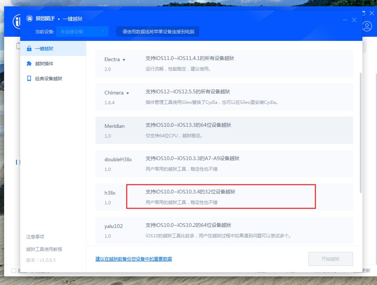
Task: Open the user account icon at top right
Action: point(367,26)
